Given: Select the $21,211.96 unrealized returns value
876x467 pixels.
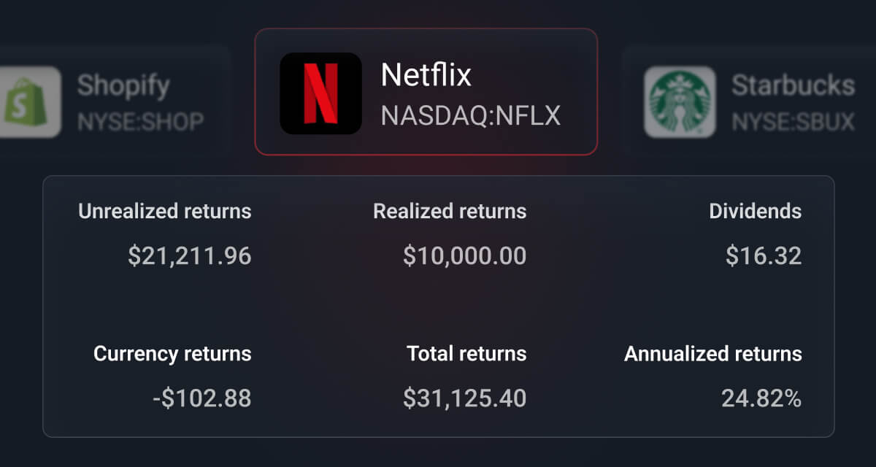Looking at the screenshot, I should 190,256.
